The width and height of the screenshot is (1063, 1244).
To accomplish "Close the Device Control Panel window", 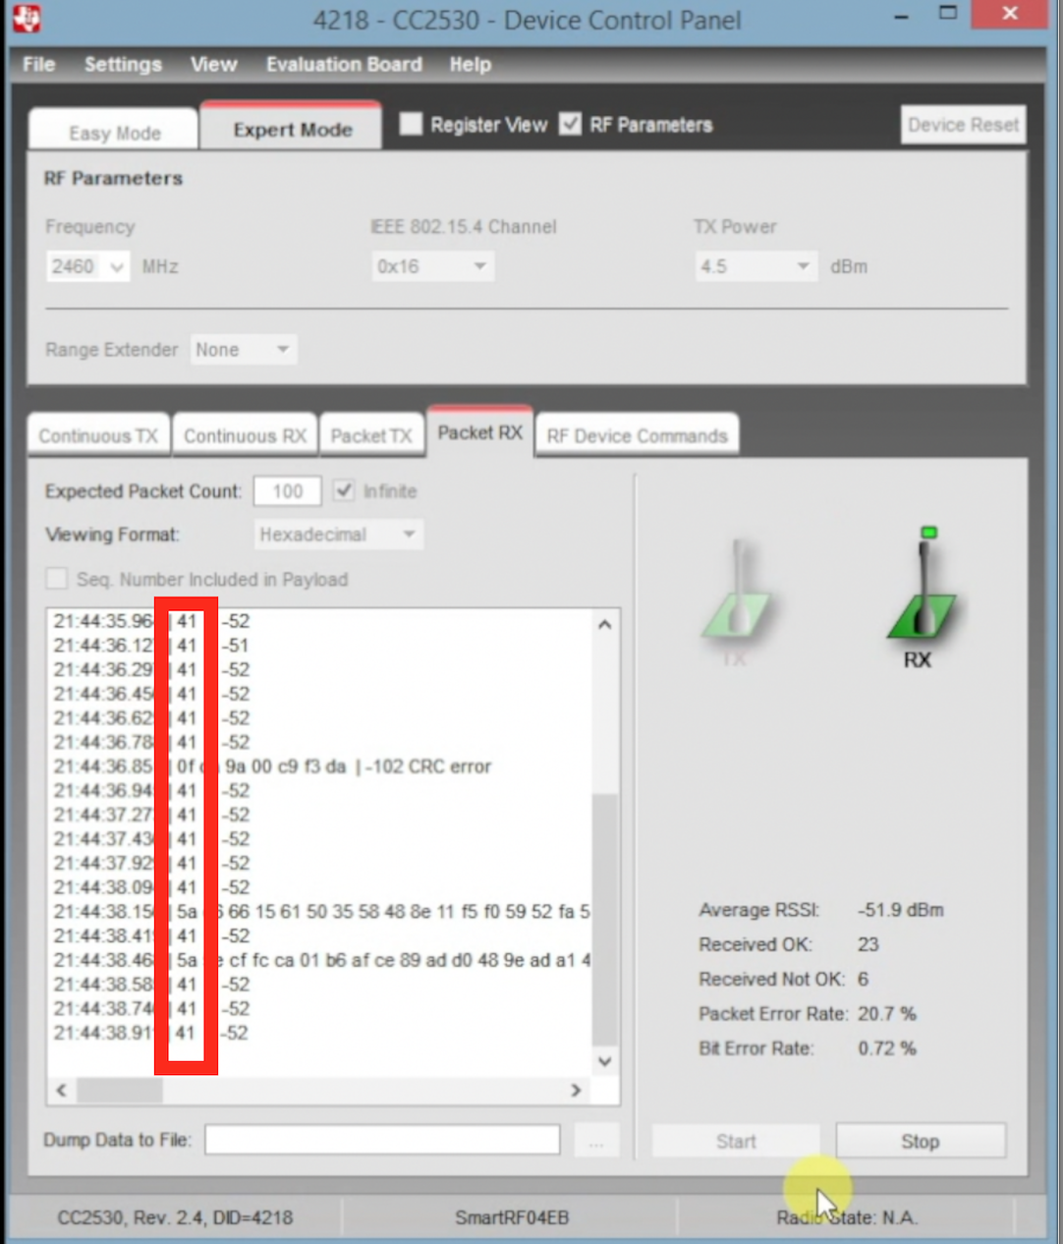I will click(1009, 14).
